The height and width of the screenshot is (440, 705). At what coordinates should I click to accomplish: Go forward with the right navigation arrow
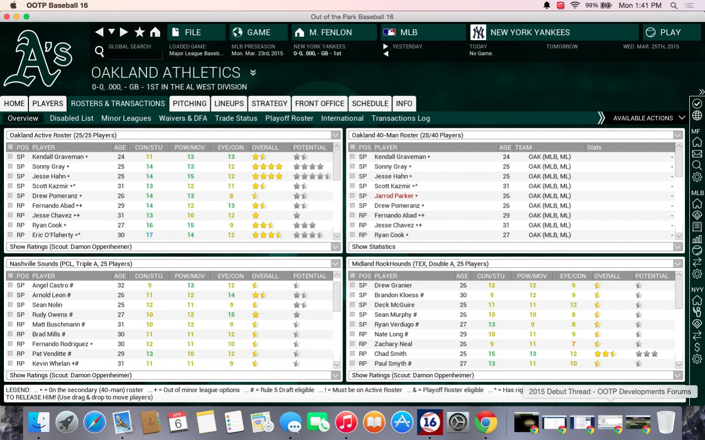(x=124, y=32)
